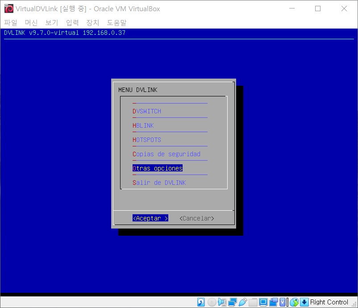Image resolution: width=358 pixels, height=308 pixels.
Task: Click the display settings status icon
Action: [x=263, y=302]
